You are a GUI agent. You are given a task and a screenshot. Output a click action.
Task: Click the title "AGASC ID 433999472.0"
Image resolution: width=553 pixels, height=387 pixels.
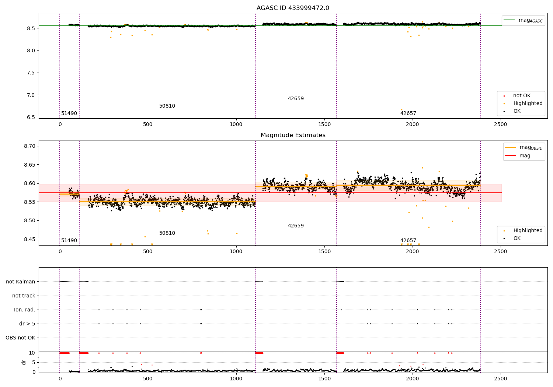pyautogui.click(x=293, y=8)
